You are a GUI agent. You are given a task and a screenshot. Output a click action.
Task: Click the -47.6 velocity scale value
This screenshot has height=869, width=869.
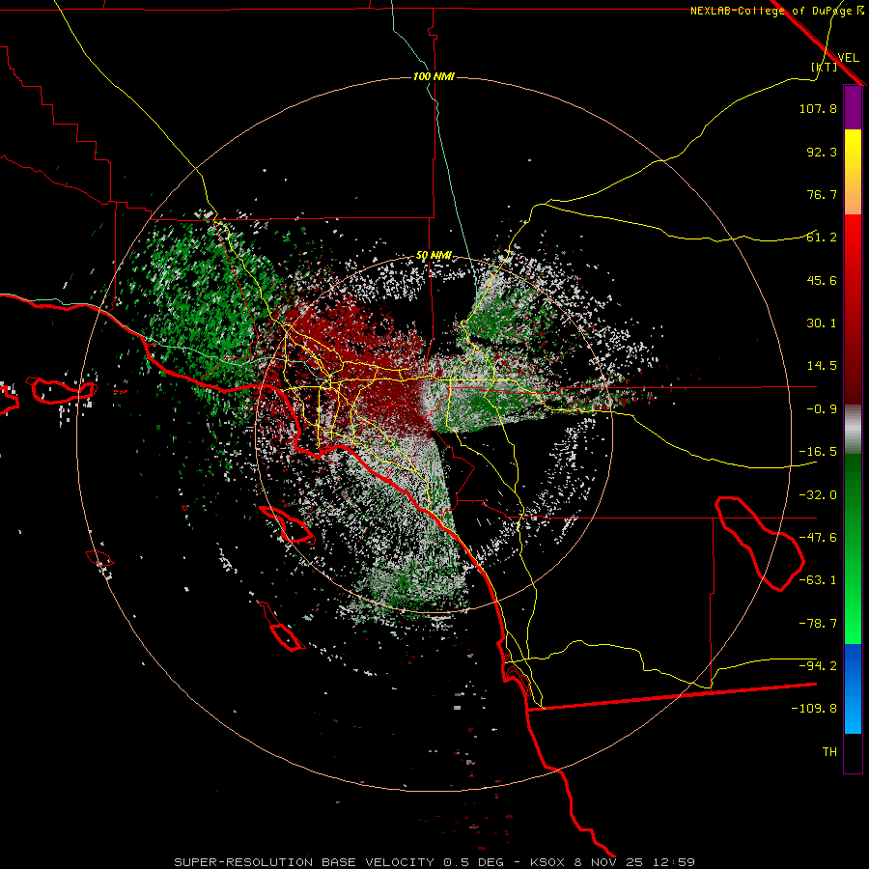click(818, 538)
